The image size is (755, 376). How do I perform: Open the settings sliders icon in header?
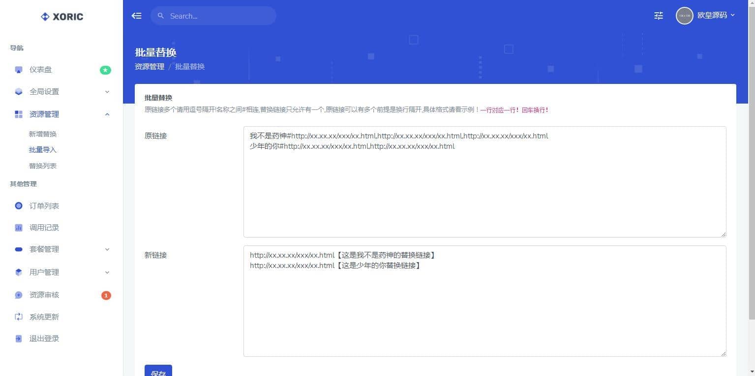pos(659,16)
